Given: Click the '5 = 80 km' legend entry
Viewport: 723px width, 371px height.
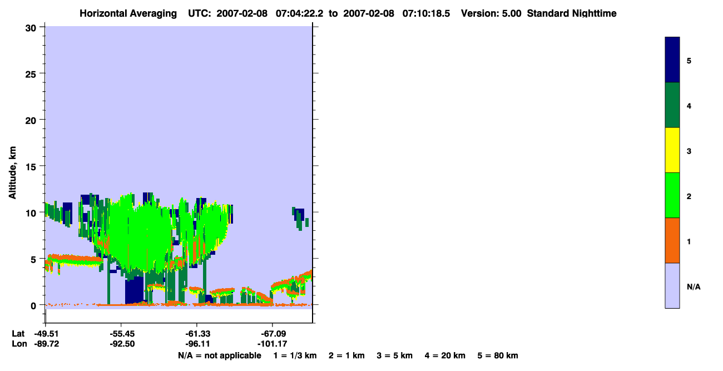Looking at the screenshot, I should point(498,355).
